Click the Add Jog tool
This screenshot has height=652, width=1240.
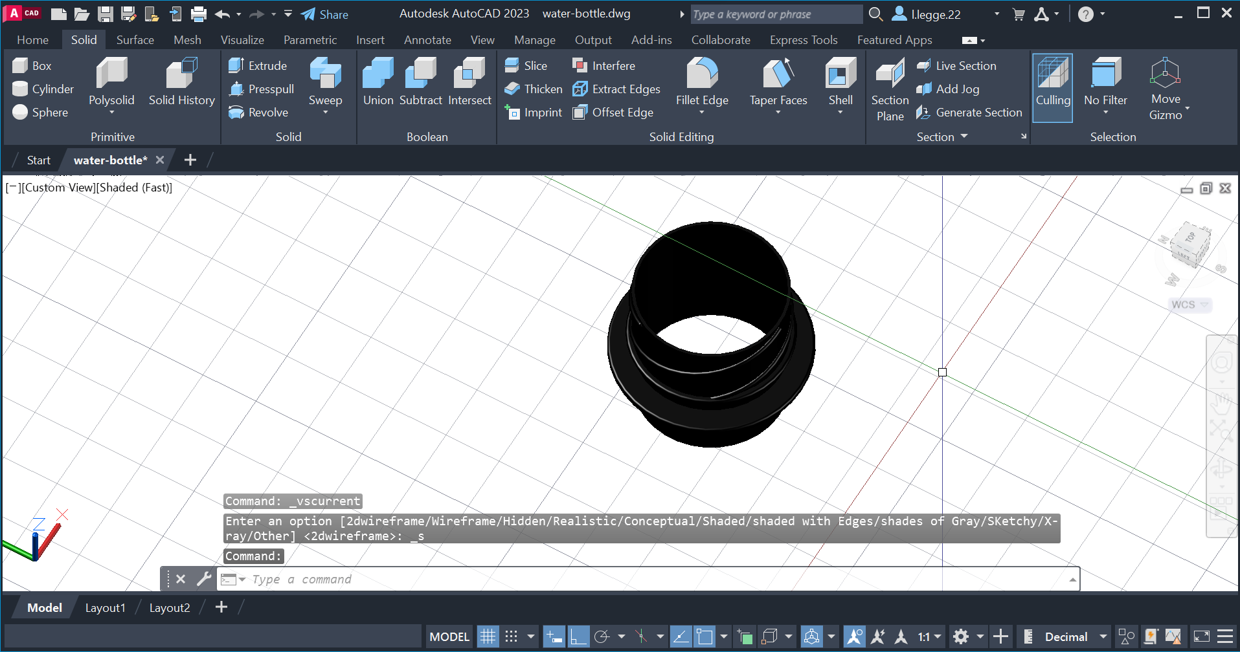coord(947,89)
